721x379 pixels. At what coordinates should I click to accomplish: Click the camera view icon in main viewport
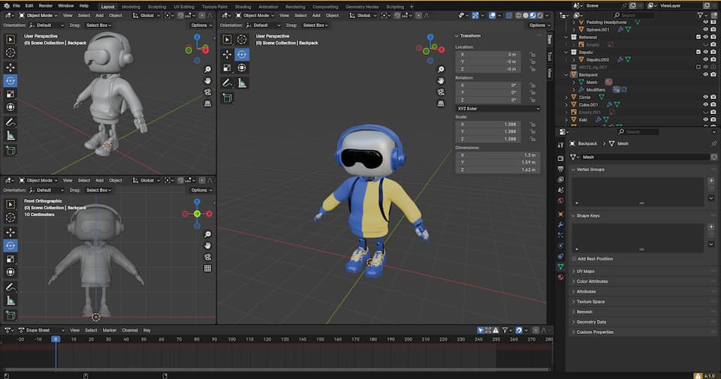coord(441,92)
